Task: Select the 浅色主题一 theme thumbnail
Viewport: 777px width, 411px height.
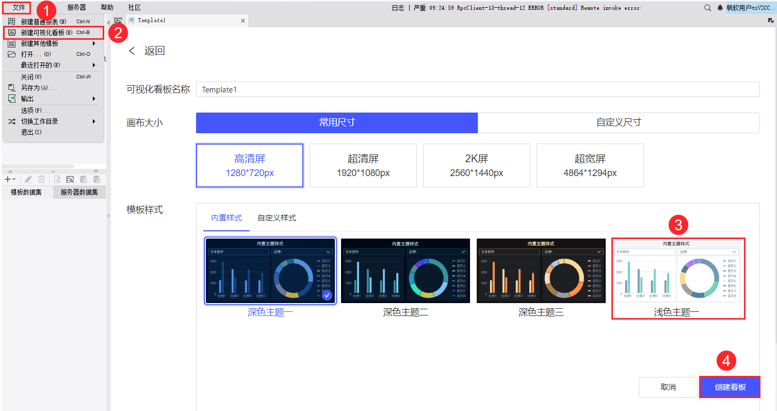Action: [x=676, y=271]
